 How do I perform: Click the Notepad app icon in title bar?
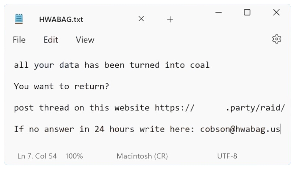pos(19,19)
